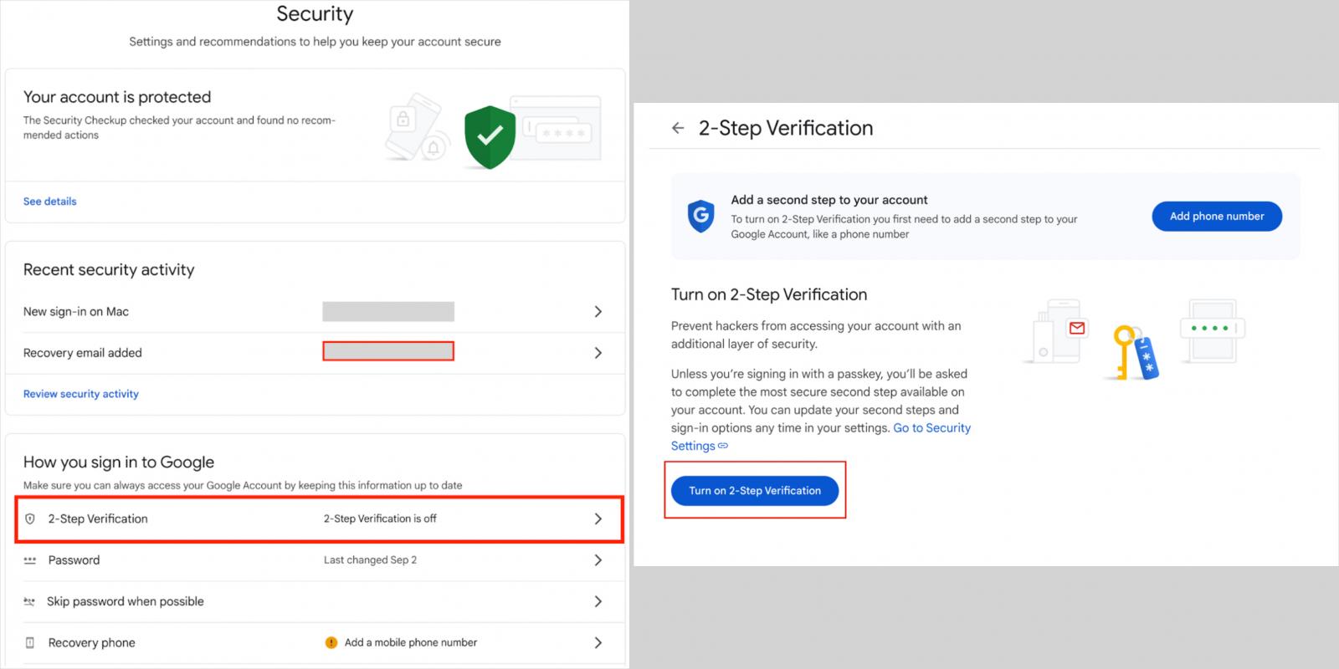Click the green shield checkmark illustration

[490, 137]
